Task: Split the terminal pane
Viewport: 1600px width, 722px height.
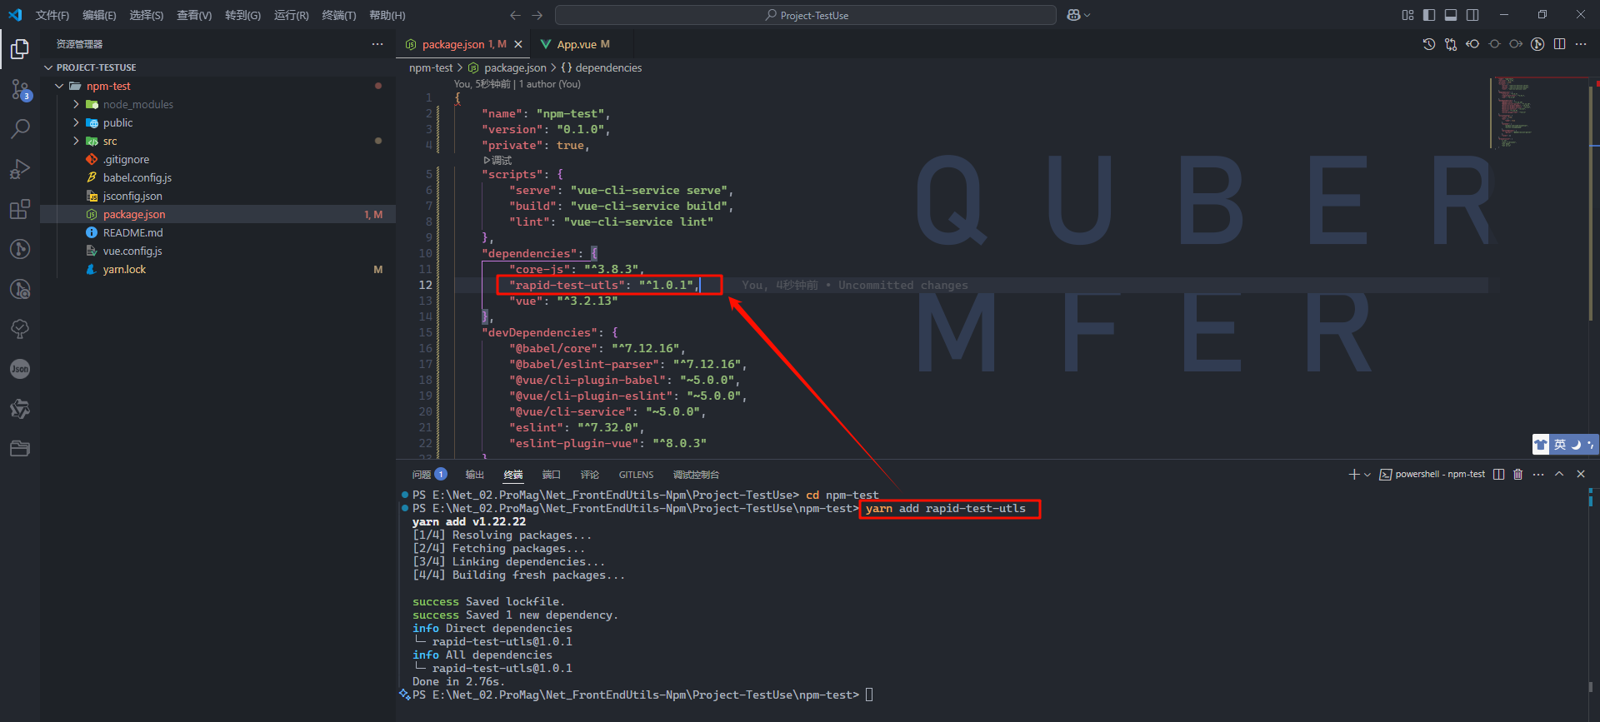Action: click(x=1498, y=475)
